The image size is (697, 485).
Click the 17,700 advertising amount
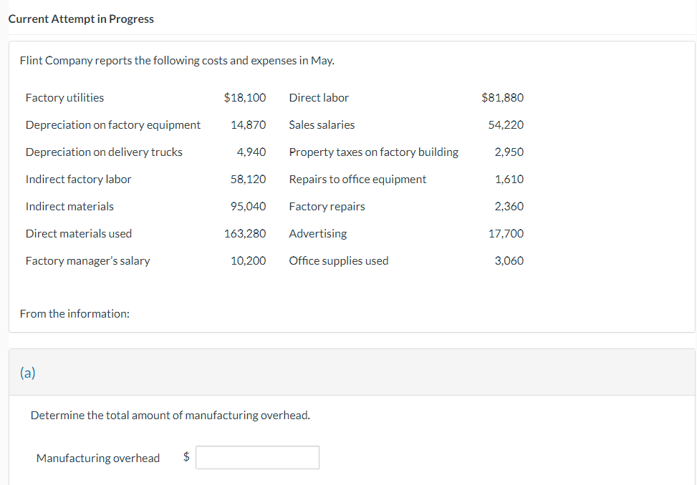click(x=506, y=234)
